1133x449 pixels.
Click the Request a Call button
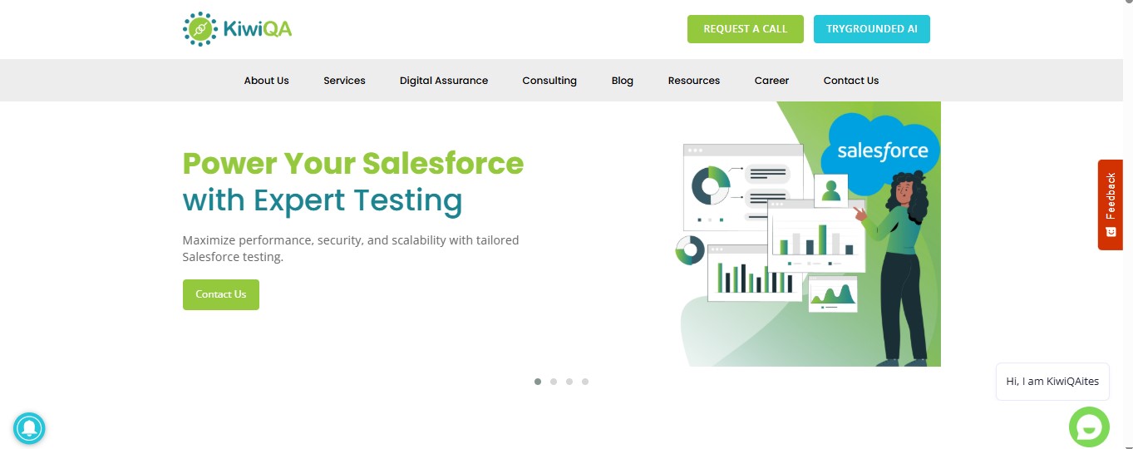[x=746, y=29]
